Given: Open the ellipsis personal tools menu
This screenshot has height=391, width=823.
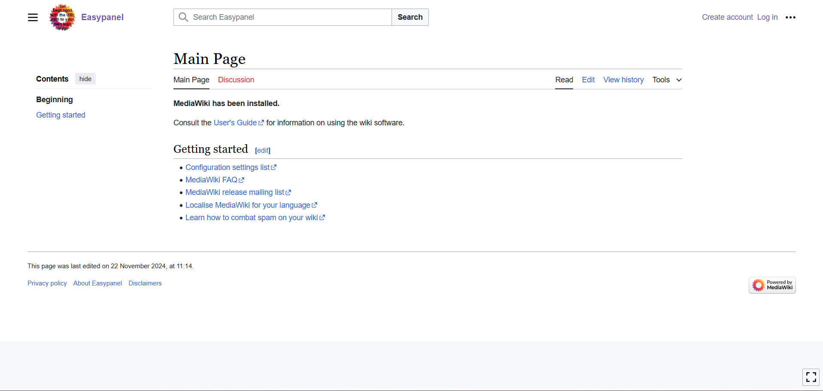Looking at the screenshot, I should pyautogui.click(x=790, y=17).
